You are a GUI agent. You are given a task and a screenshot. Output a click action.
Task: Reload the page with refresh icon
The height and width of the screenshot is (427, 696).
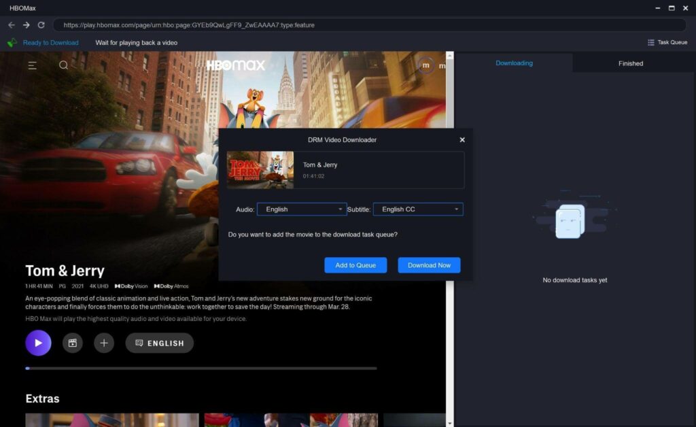(x=41, y=25)
